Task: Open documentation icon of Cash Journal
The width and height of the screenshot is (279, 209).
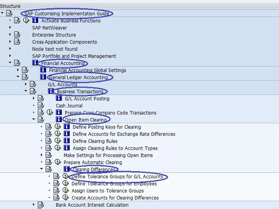Action: click(x=41, y=105)
